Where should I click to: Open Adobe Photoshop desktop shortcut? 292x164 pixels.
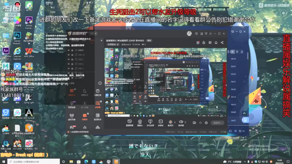(17, 38)
